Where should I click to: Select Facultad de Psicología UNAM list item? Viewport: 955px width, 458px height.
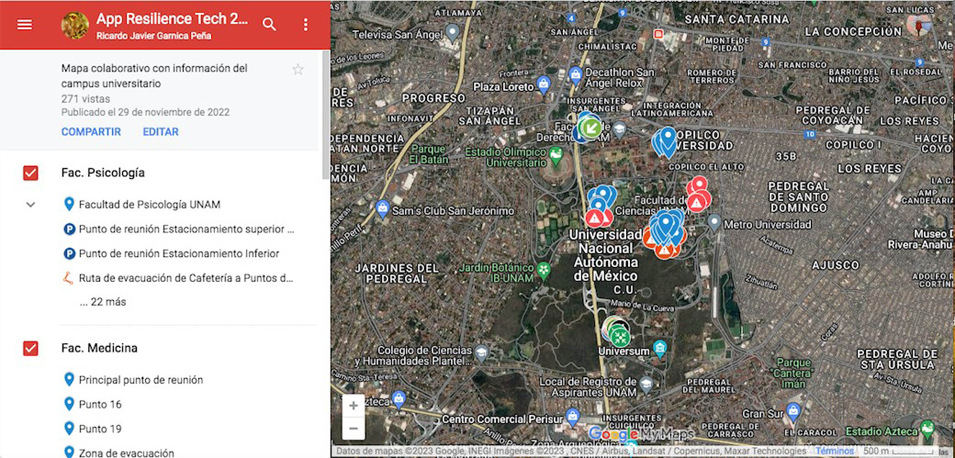150,204
